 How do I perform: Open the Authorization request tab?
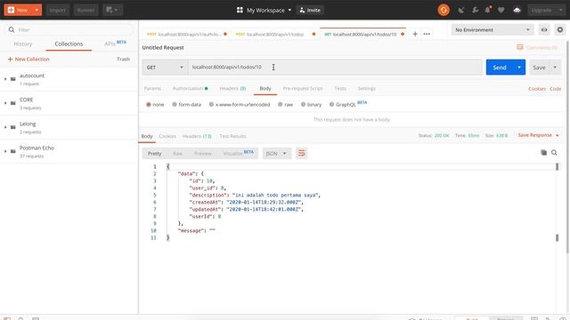pos(190,88)
